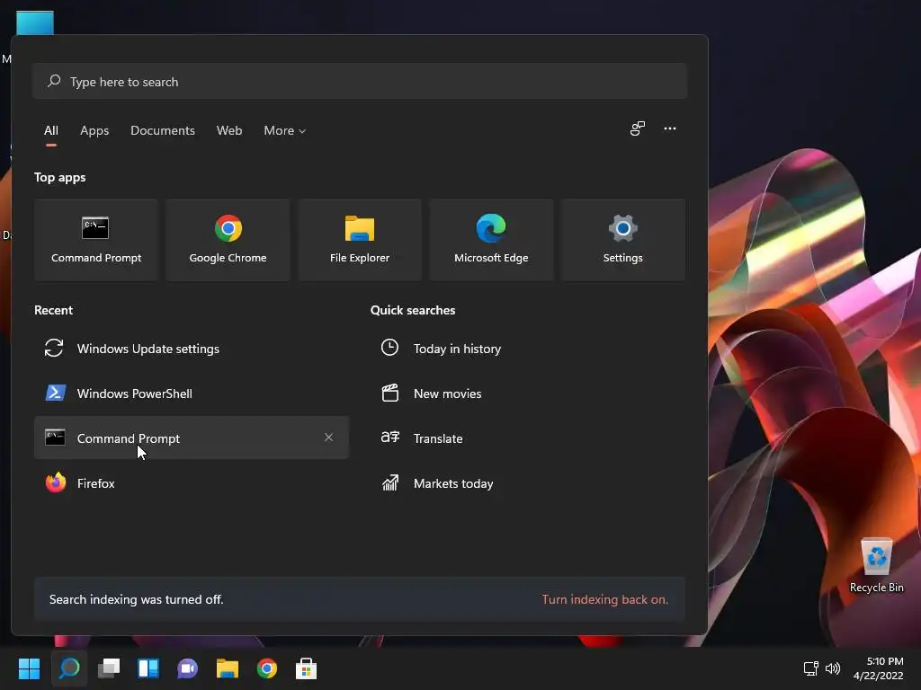This screenshot has height=690, width=921.
Task: Click the volume tray icon
Action: (833, 668)
